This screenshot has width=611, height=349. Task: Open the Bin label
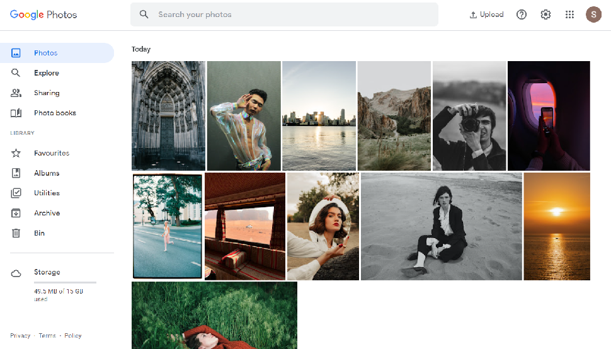tap(39, 233)
